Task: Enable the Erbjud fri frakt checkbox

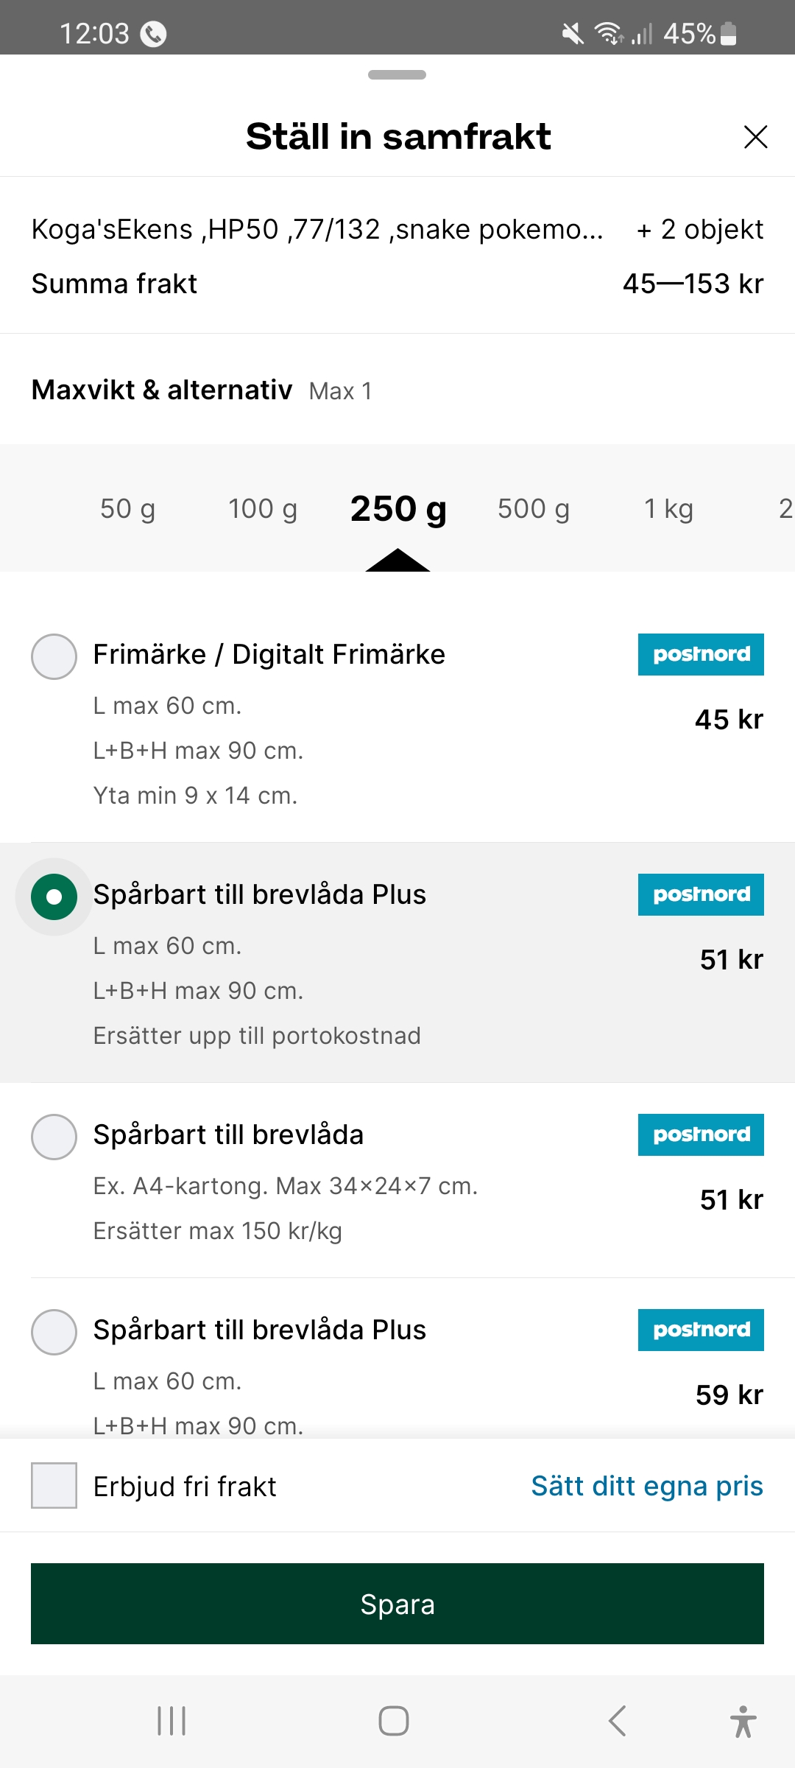Action: point(54,1486)
